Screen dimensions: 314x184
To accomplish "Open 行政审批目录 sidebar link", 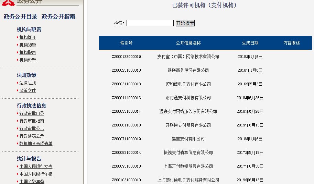I will tap(32, 113).
